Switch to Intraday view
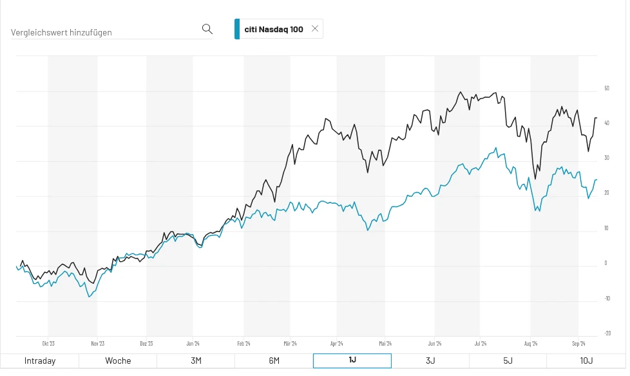630x376 pixels. (39, 361)
